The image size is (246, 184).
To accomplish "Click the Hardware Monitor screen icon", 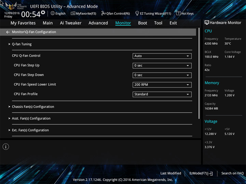I will (x=207, y=23).
